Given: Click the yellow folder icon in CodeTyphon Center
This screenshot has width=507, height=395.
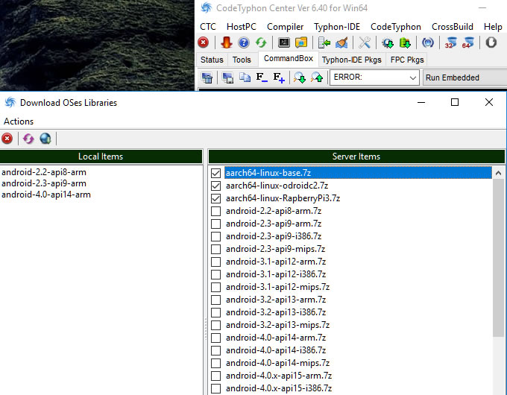Looking at the screenshot, I should (301, 42).
